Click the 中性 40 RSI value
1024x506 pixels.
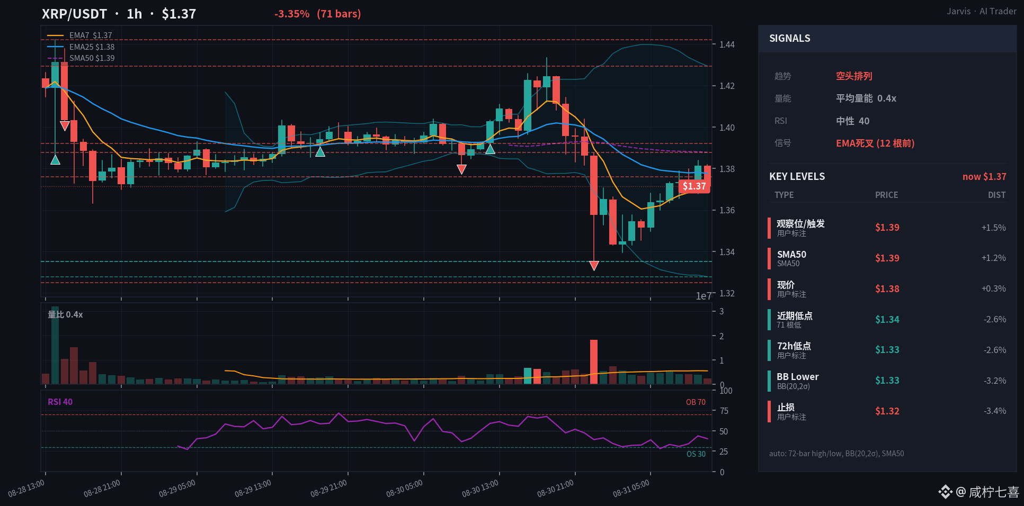pos(853,121)
